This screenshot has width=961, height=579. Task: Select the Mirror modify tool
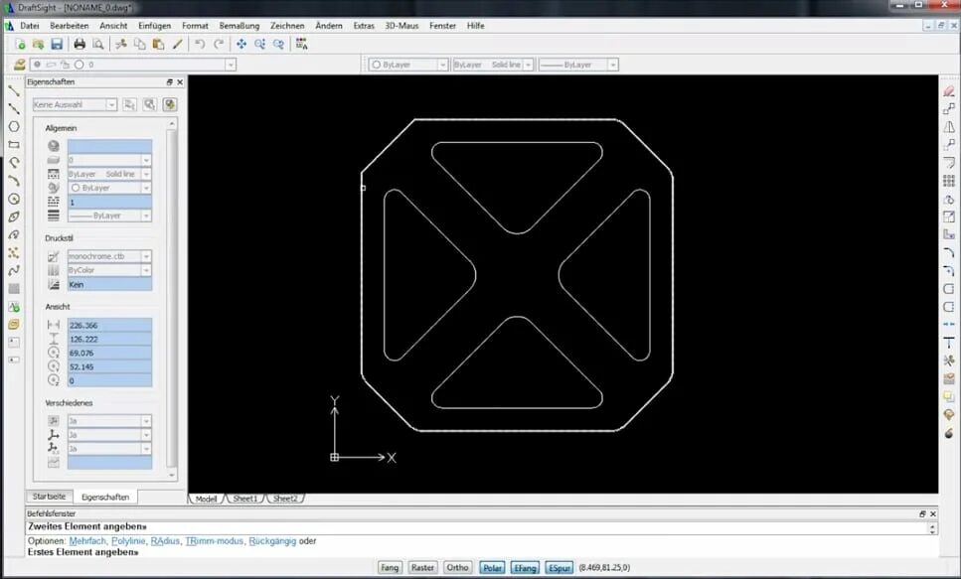(x=949, y=127)
